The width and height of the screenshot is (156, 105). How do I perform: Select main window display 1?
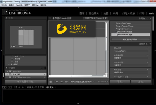click(4, 87)
